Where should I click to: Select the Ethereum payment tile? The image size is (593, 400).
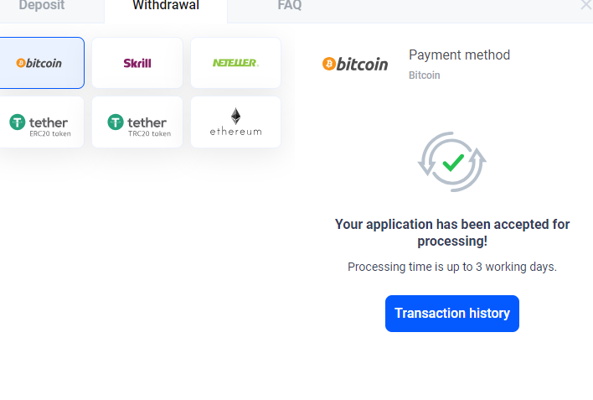tap(235, 122)
